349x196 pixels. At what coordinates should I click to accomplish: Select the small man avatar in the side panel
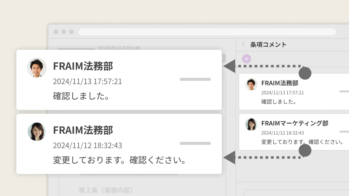(x=251, y=84)
